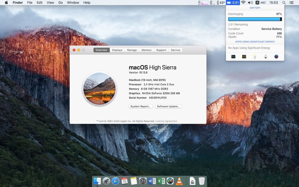Switch to the Service tab

(176, 50)
